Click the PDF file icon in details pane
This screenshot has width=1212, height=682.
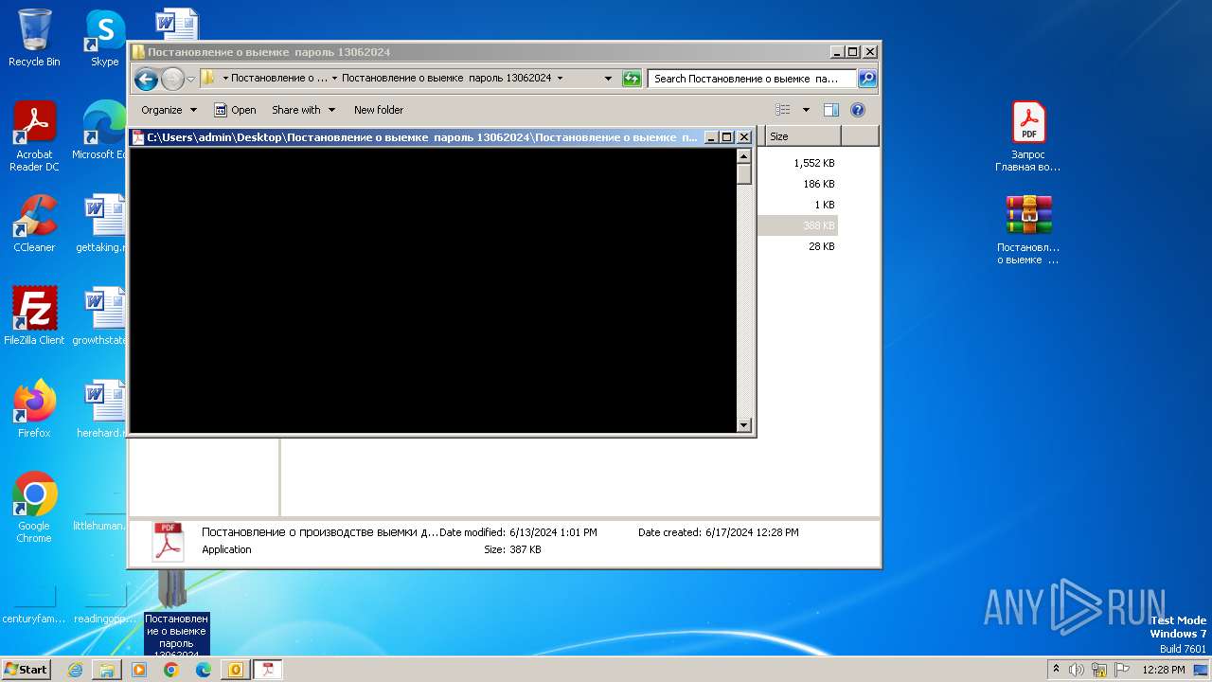(169, 542)
